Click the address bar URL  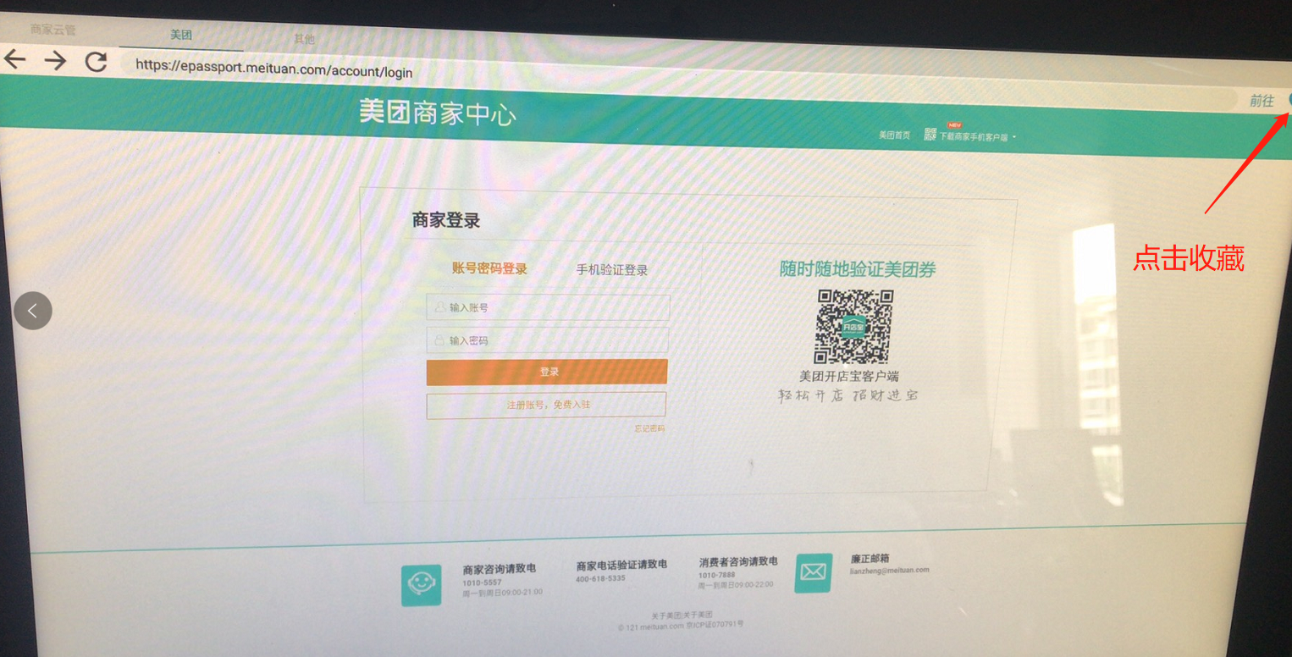pyautogui.click(x=274, y=70)
